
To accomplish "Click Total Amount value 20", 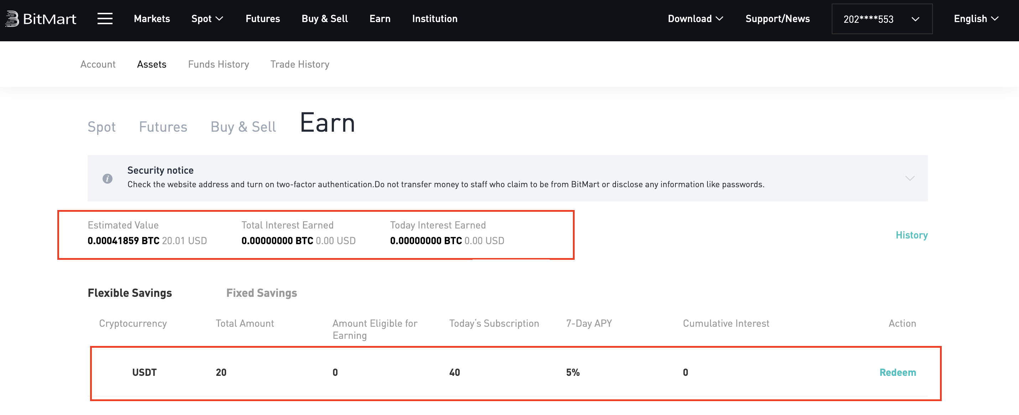I will (x=221, y=372).
